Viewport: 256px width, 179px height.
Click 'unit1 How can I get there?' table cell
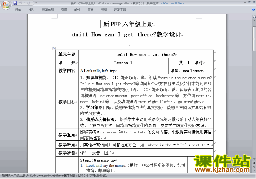(146, 54)
